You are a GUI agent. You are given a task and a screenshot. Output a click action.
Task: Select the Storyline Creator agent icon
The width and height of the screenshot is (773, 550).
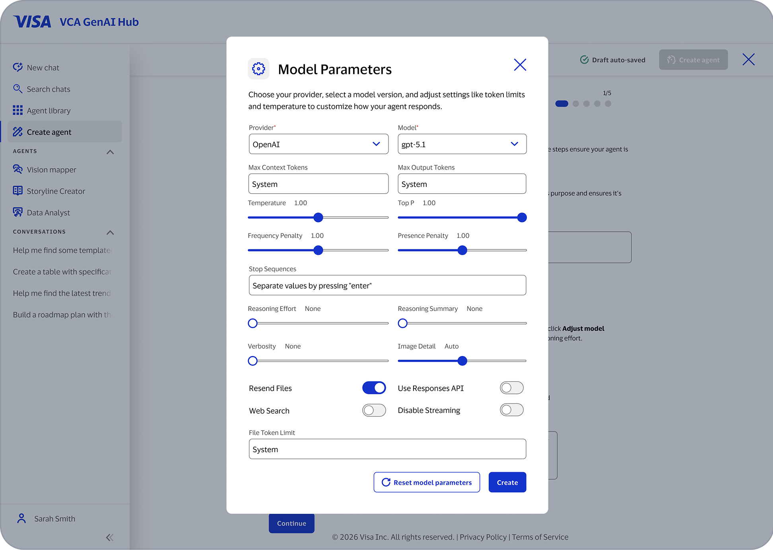[17, 191]
